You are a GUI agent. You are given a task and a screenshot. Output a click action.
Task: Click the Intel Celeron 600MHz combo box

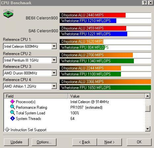point(30,46)
